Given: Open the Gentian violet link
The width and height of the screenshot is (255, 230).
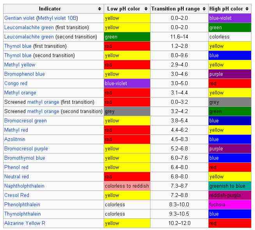Looking at the screenshot, I should [x=19, y=18].
